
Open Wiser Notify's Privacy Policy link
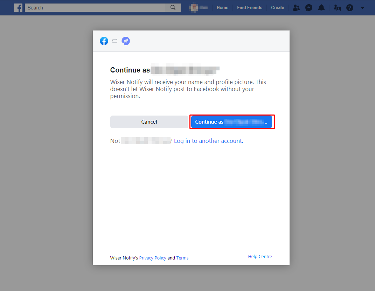click(153, 258)
